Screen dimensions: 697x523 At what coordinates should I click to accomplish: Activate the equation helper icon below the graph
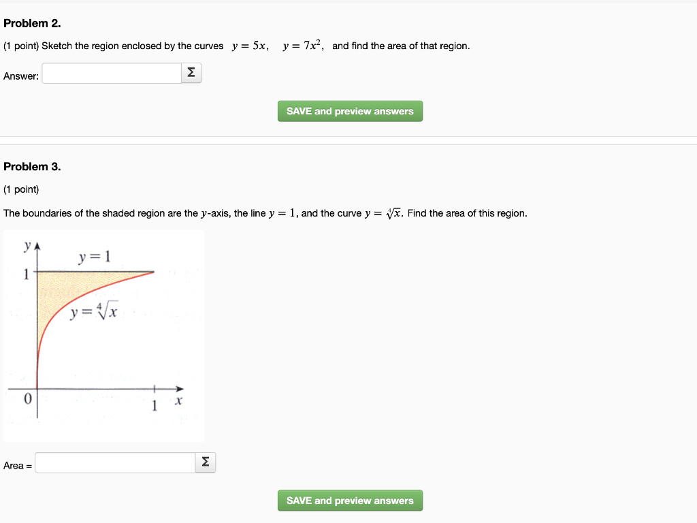click(205, 462)
